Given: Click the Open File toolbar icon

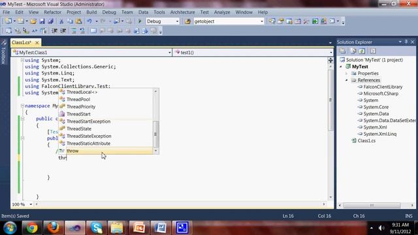Looking at the screenshot, I should [33, 22].
